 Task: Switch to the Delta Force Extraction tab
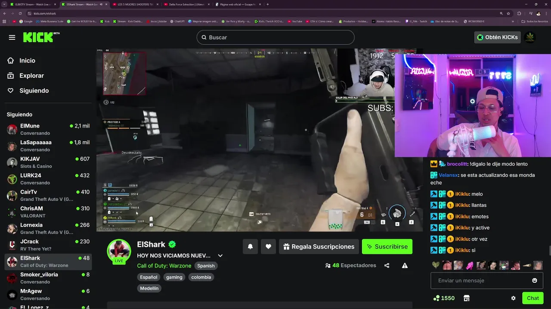[x=186, y=4]
